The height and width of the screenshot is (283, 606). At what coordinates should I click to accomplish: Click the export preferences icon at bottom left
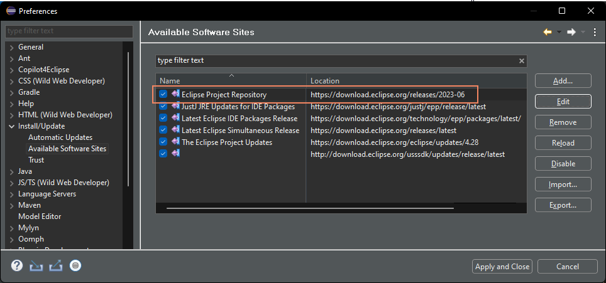(x=56, y=265)
